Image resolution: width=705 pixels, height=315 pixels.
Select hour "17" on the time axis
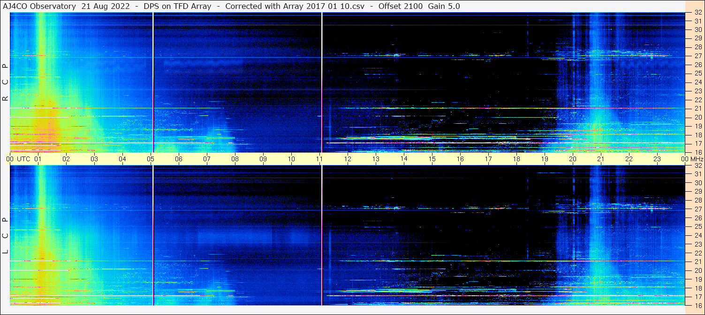(x=488, y=159)
